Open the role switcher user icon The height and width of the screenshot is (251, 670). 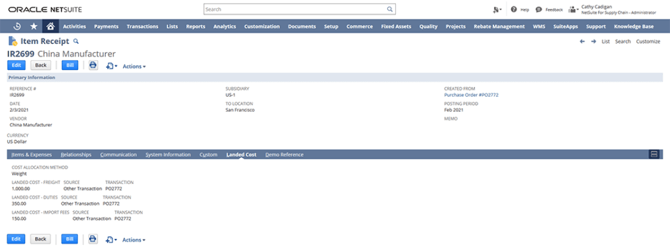pyautogui.click(x=573, y=9)
